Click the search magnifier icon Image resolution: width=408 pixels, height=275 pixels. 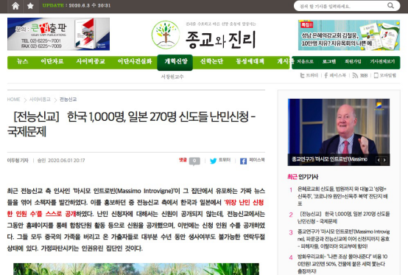(390, 5)
